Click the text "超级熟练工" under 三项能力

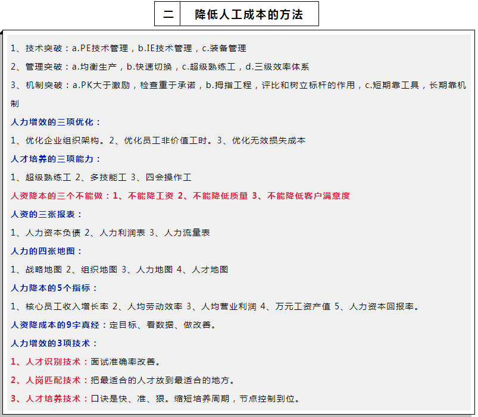point(49,177)
